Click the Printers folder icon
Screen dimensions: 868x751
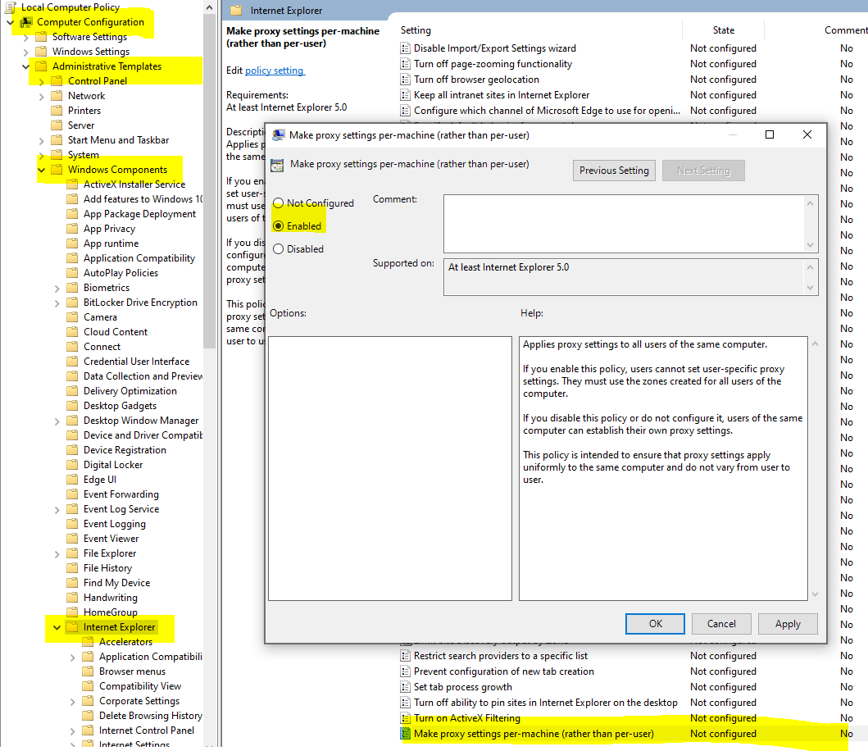pos(57,110)
